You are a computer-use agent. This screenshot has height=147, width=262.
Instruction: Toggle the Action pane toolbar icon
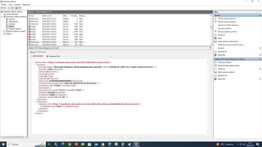click(x=20, y=8)
